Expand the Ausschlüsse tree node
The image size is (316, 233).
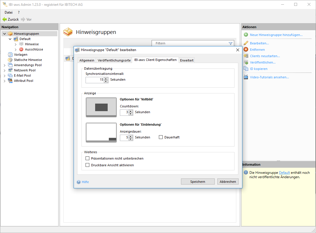pos(16,49)
